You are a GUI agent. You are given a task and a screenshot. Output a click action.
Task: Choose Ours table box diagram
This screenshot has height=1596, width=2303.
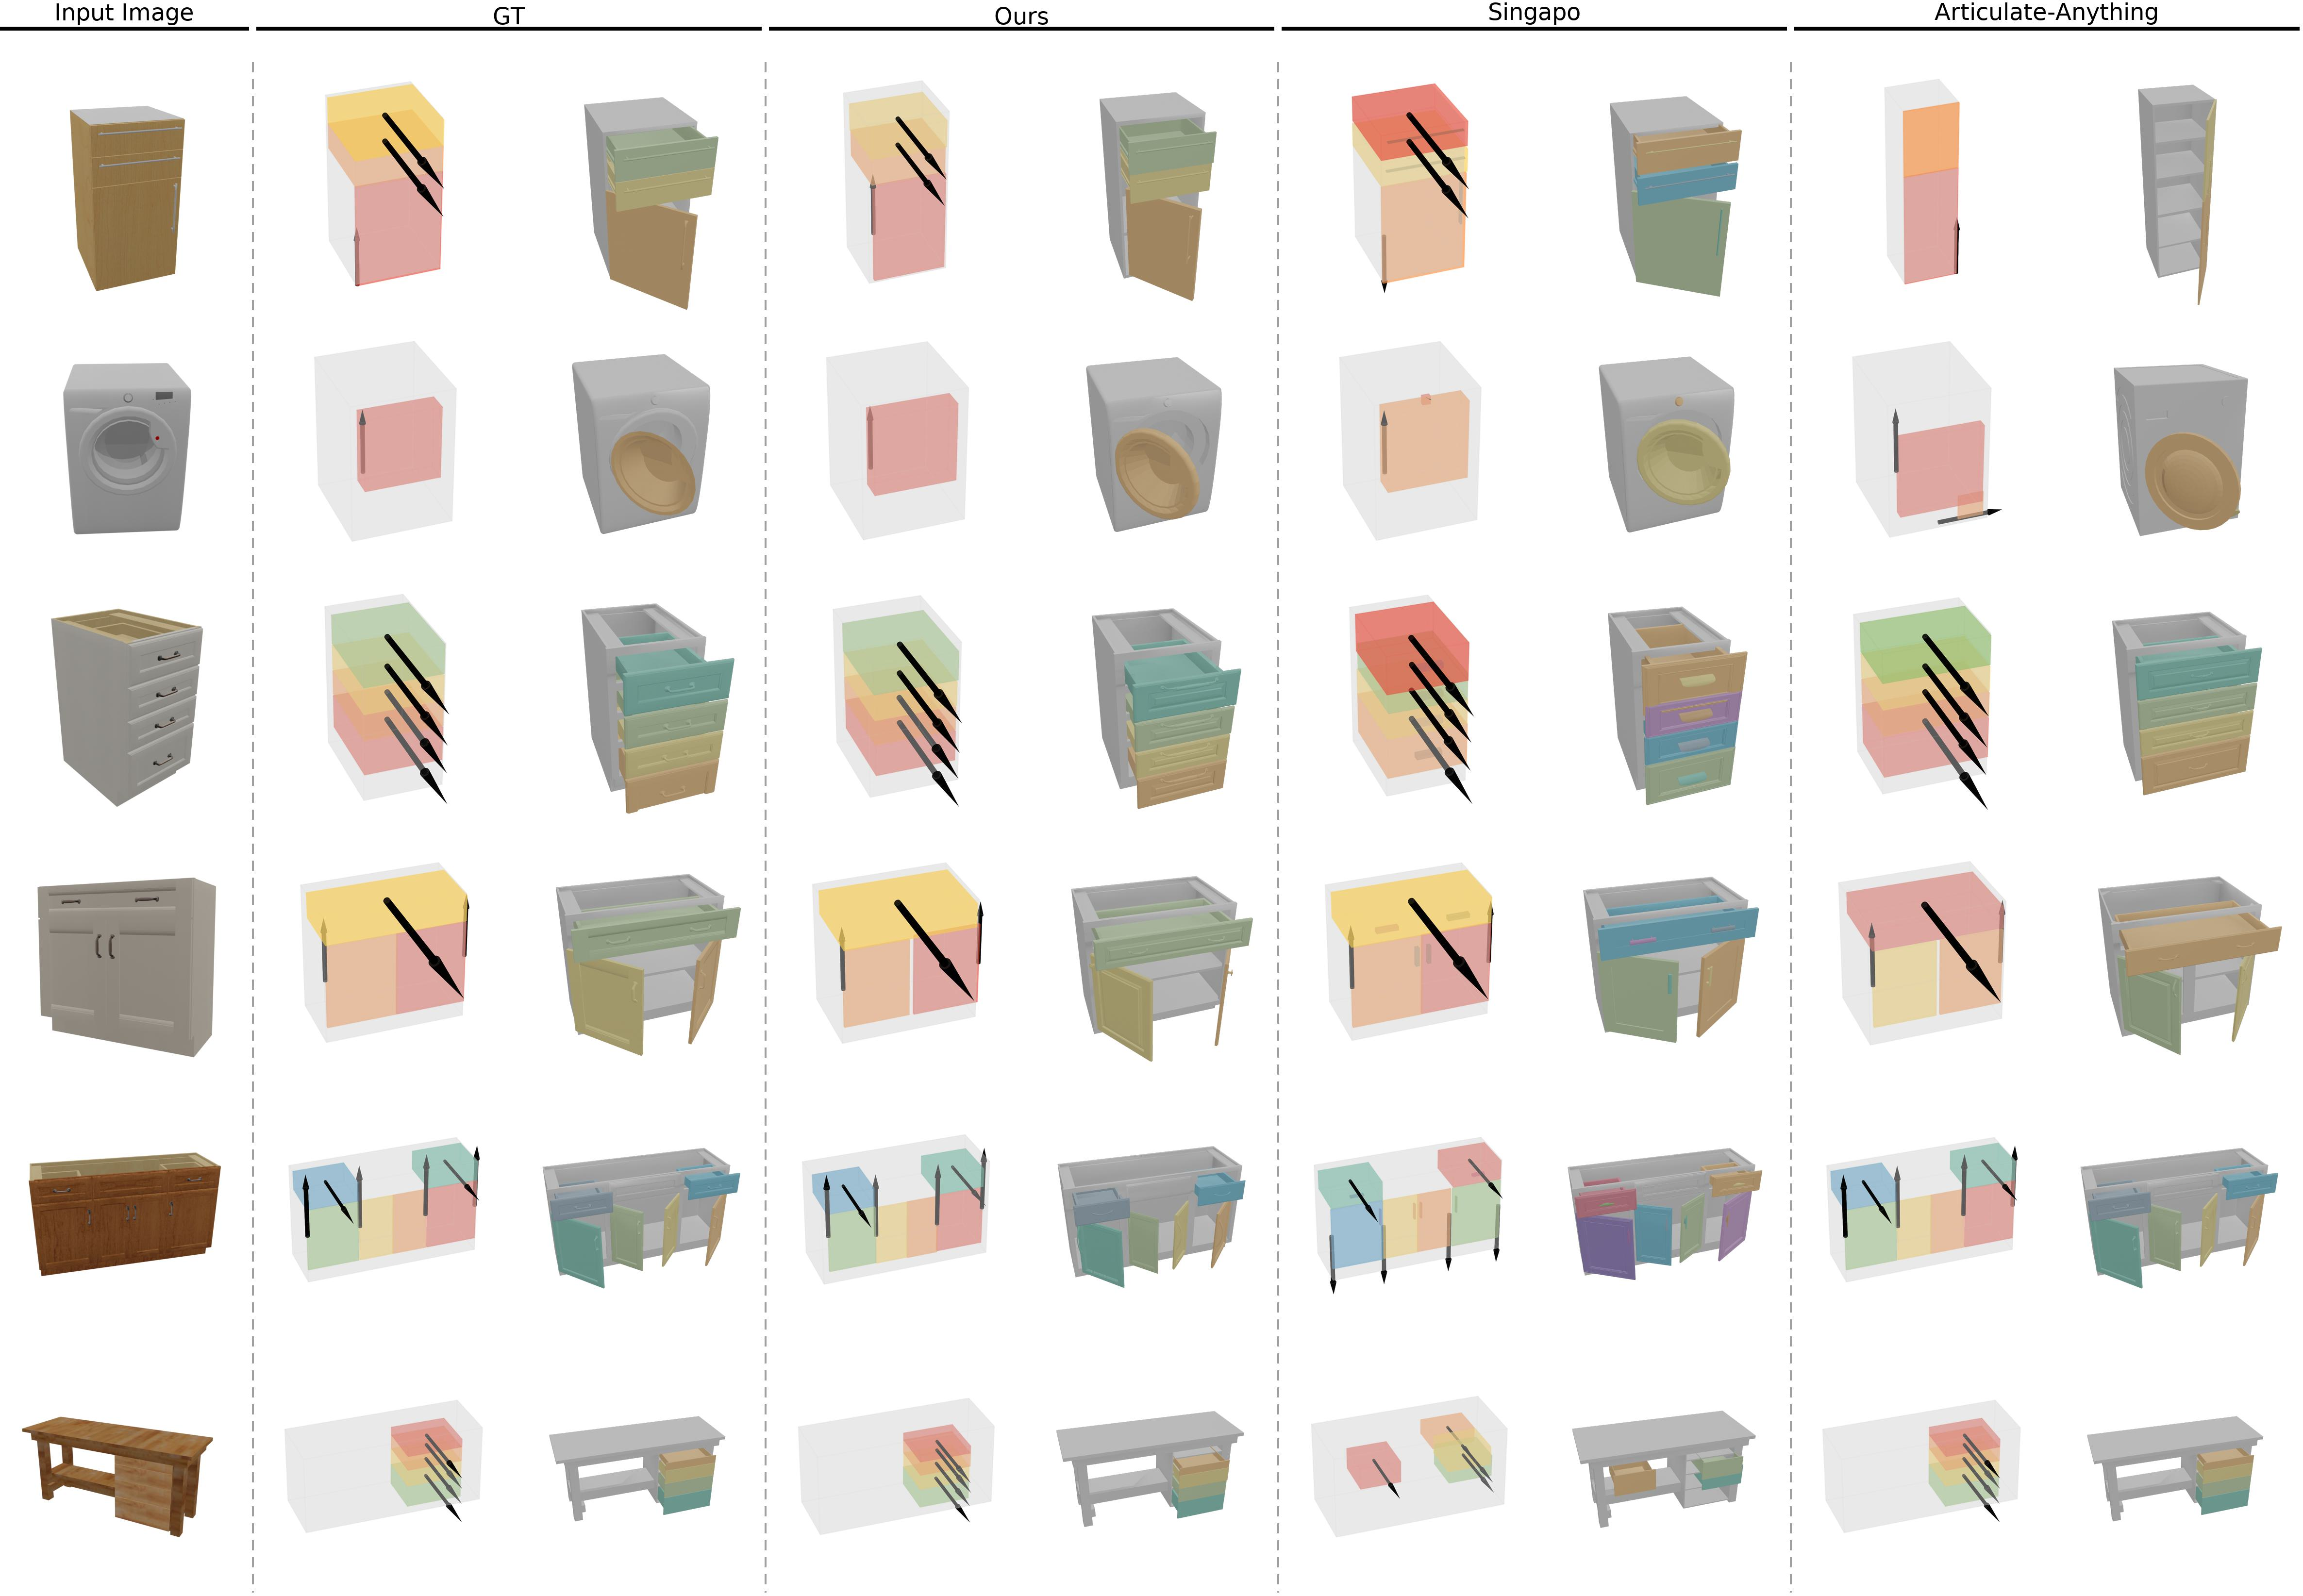pos(897,1466)
